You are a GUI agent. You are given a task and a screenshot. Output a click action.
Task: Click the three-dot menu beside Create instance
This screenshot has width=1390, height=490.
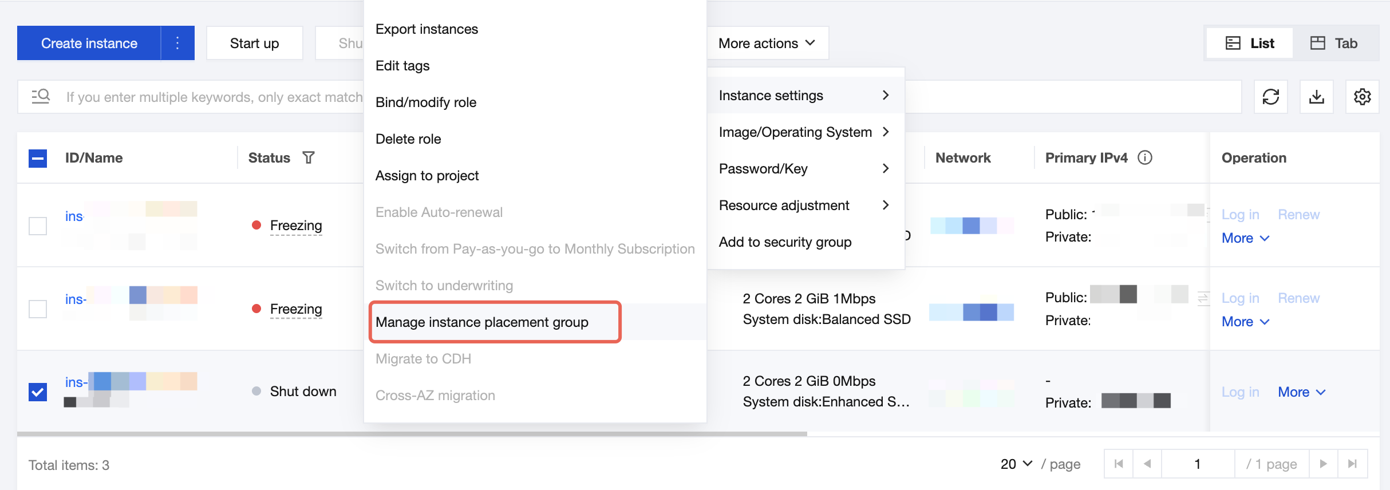[x=177, y=43]
